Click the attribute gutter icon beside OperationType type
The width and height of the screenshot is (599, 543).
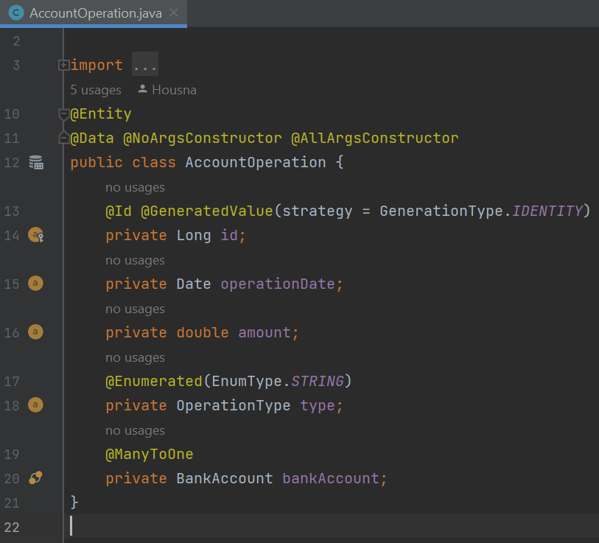click(x=35, y=404)
